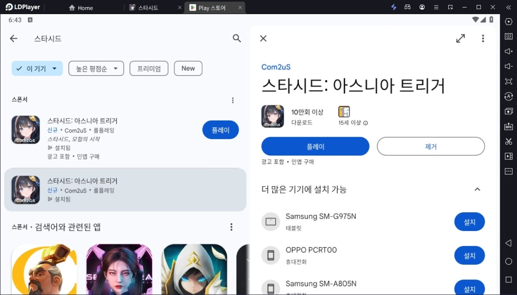Click the 스타시드 search query text
Screen dimensions: 517x295
pyautogui.click(x=48, y=38)
